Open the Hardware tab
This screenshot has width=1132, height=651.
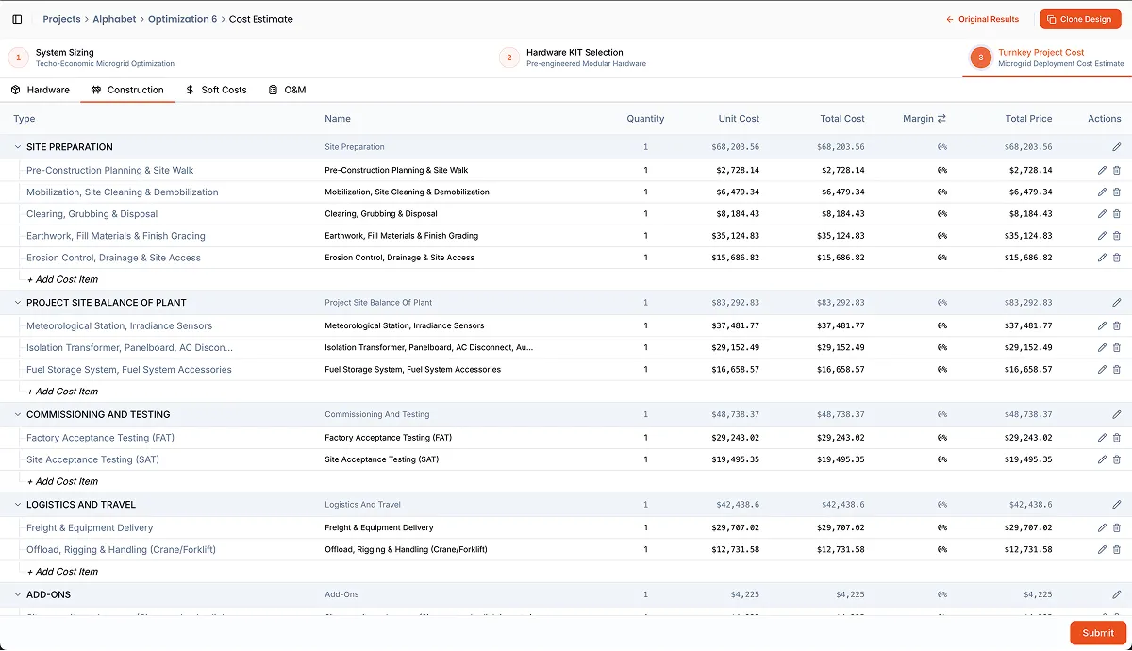41,90
